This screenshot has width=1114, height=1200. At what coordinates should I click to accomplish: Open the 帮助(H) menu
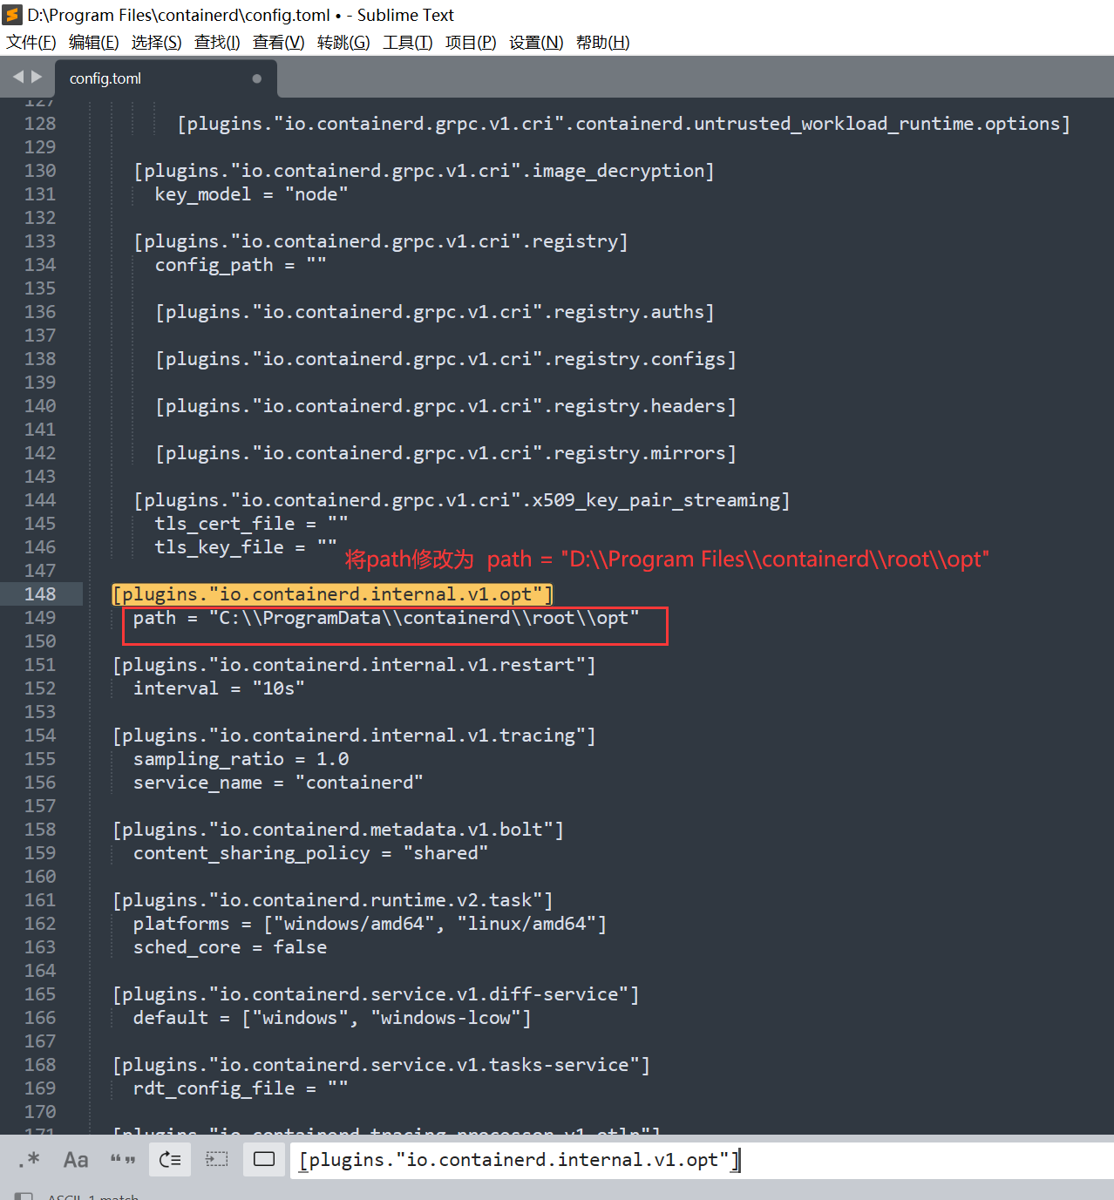(602, 42)
